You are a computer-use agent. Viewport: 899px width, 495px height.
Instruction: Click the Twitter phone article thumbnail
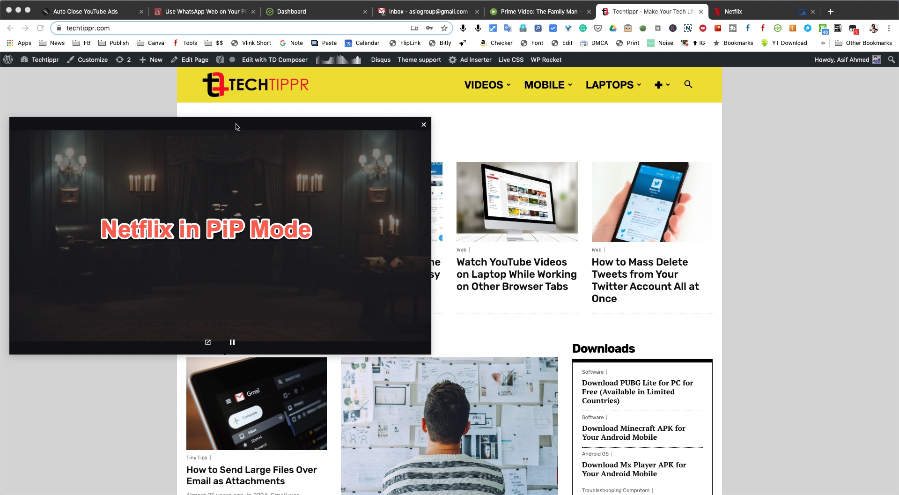[652, 202]
